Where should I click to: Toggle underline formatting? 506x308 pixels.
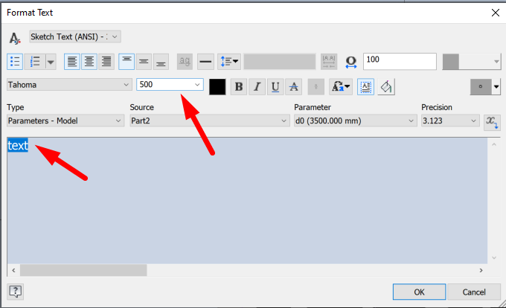coord(275,86)
